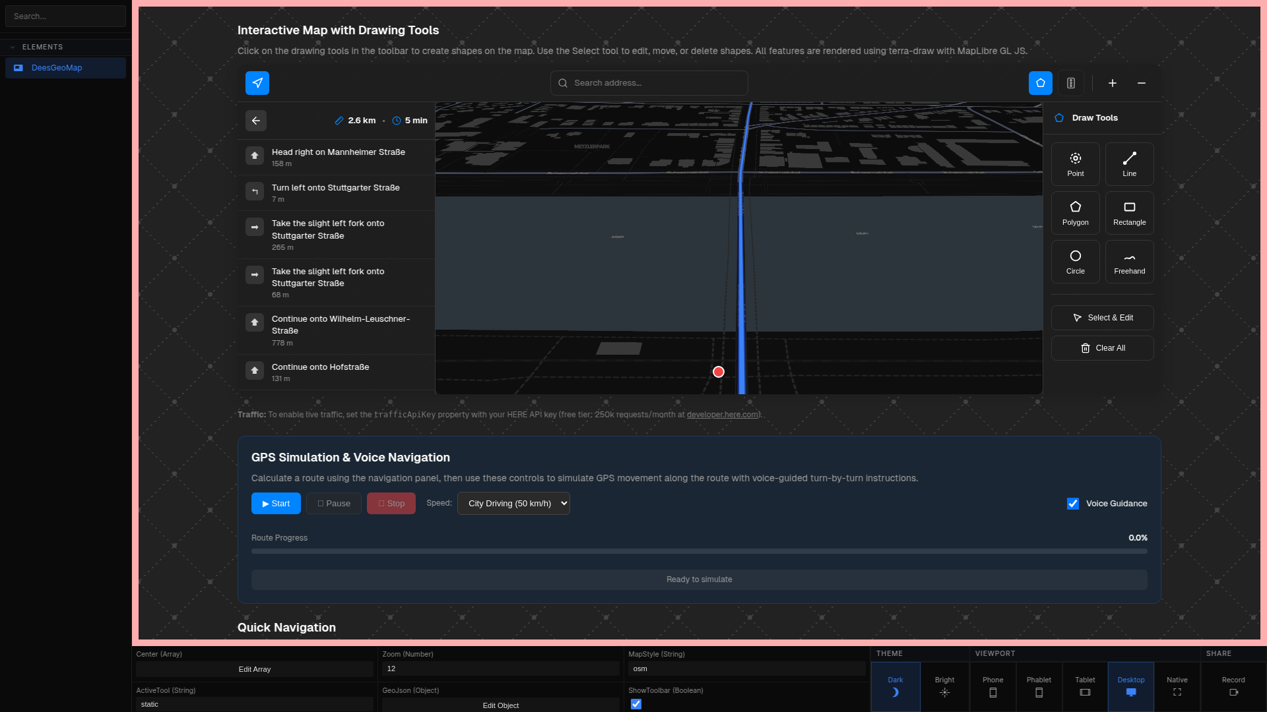Click the navigation arrow button in toolbar
1267x712 pixels.
[257, 83]
